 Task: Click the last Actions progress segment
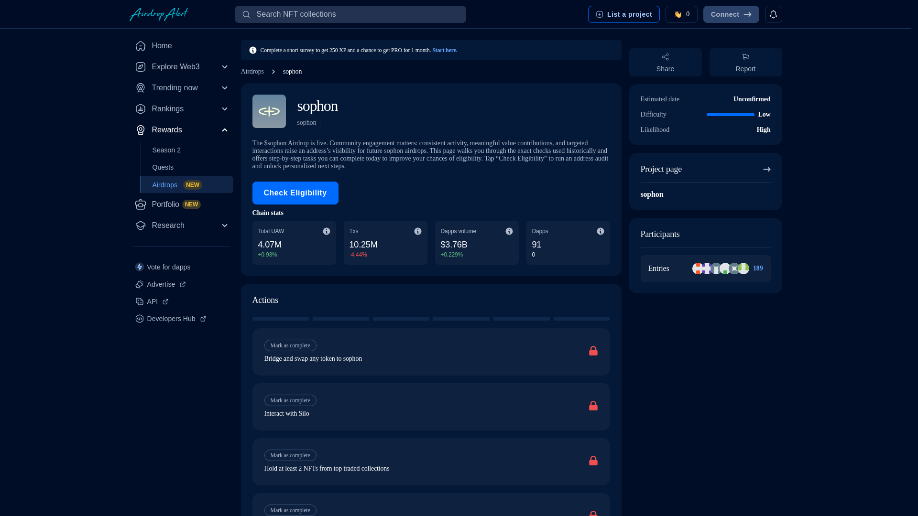581,319
